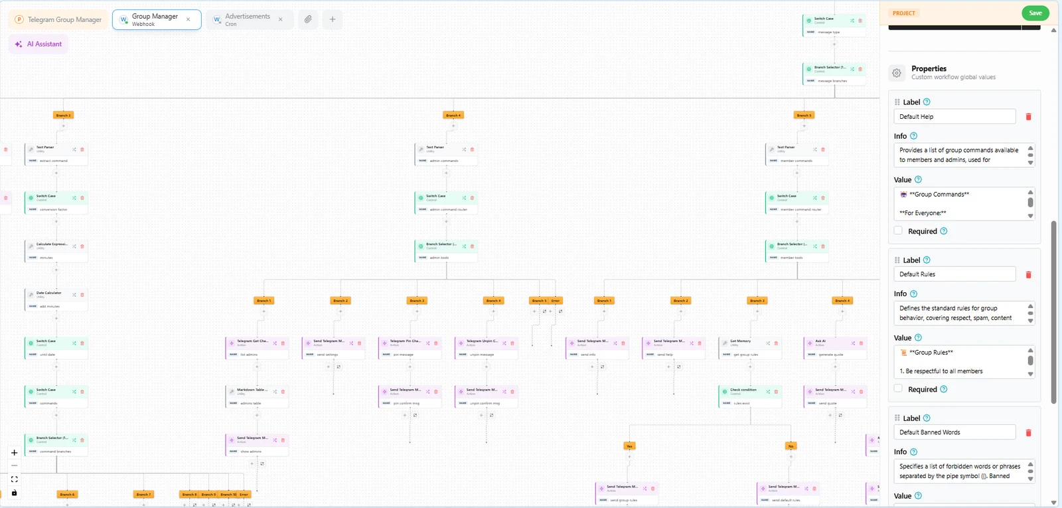The height and width of the screenshot is (508, 1062).
Task: Delete the Default Banned Words property
Action: click(x=1029, y=433)
